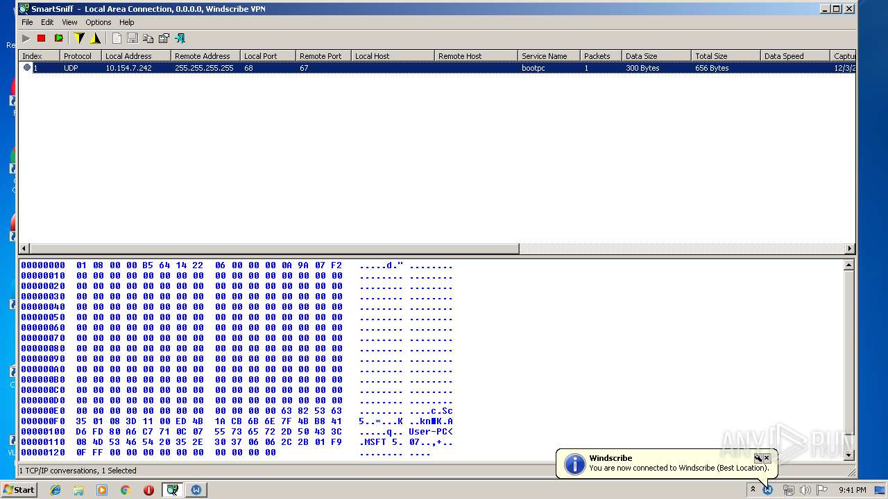Switch to SmartSniff taskbar button
The height and width of the screenshot is (499, 888).
click(172, 490)
